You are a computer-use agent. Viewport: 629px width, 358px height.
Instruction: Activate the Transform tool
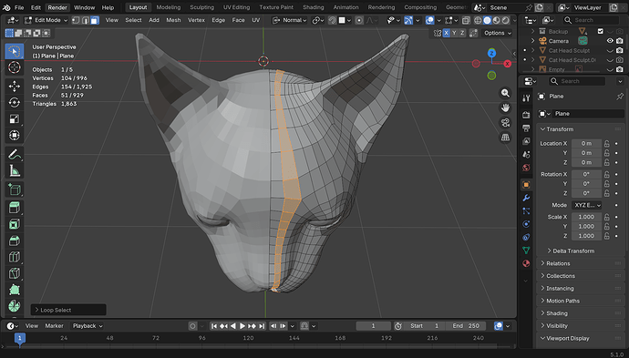[15, 135]
